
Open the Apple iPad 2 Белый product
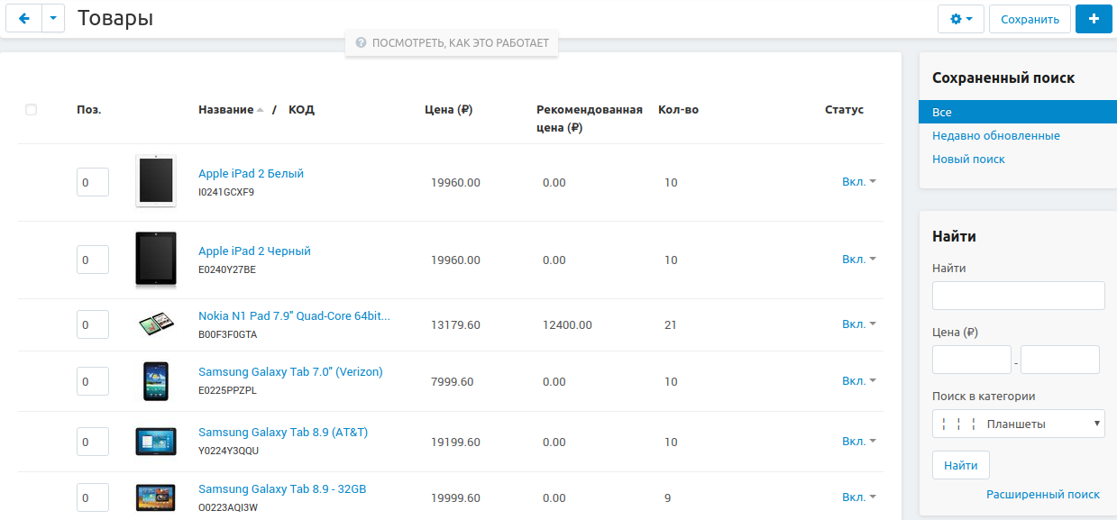[251, 173]
